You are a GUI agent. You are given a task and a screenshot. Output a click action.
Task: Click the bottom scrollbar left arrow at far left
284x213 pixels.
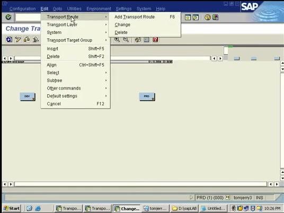click(5, 184)
